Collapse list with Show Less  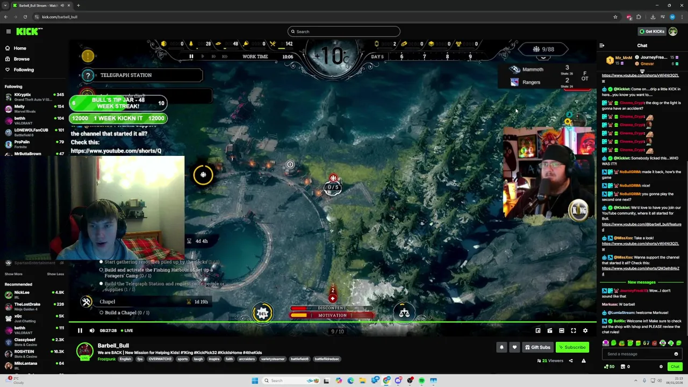tap(55, 274)
